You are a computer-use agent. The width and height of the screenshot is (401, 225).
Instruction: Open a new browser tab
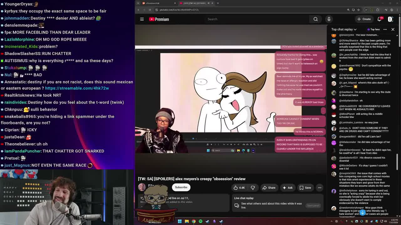tap(218, 3)
